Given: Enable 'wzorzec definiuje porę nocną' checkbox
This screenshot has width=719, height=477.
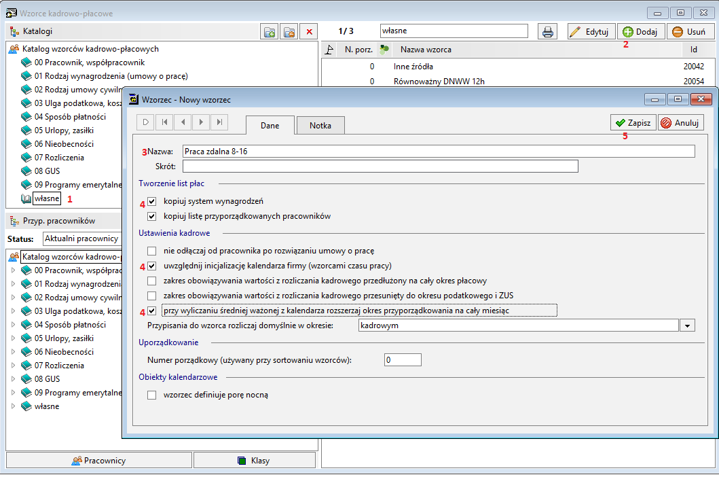Looking at the screenshot, I should 152,395.
